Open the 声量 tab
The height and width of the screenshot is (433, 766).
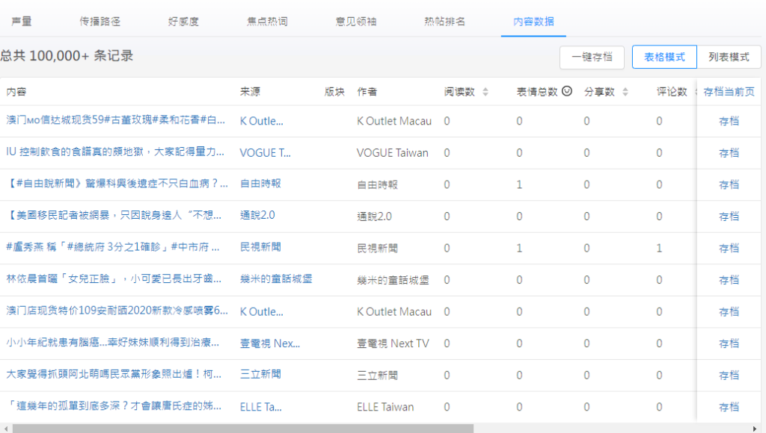pos(21,22)
